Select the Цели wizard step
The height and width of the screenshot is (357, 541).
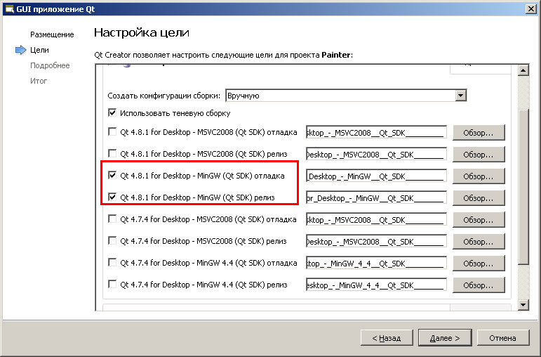click(x=39, y=50)
